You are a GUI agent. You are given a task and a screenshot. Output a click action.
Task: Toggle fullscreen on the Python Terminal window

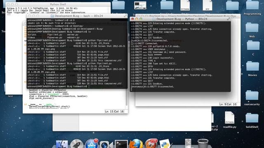[228, 19]
